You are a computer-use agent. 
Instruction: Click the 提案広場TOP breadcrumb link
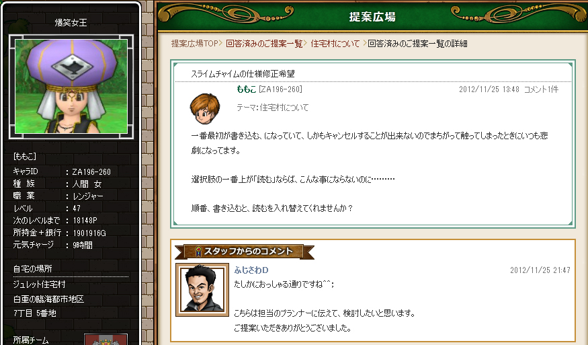coord(195,44)
